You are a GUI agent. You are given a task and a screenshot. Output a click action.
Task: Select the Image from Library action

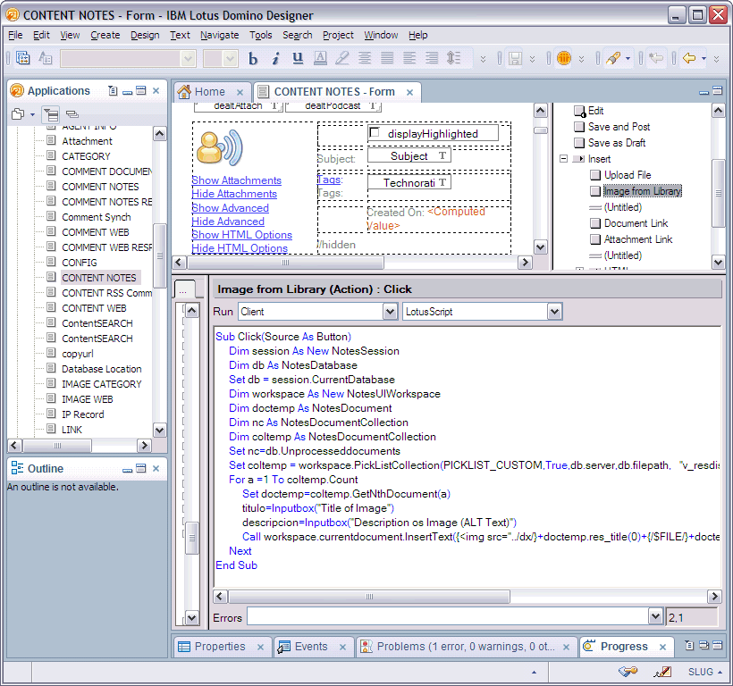click(x=643, y=191)
